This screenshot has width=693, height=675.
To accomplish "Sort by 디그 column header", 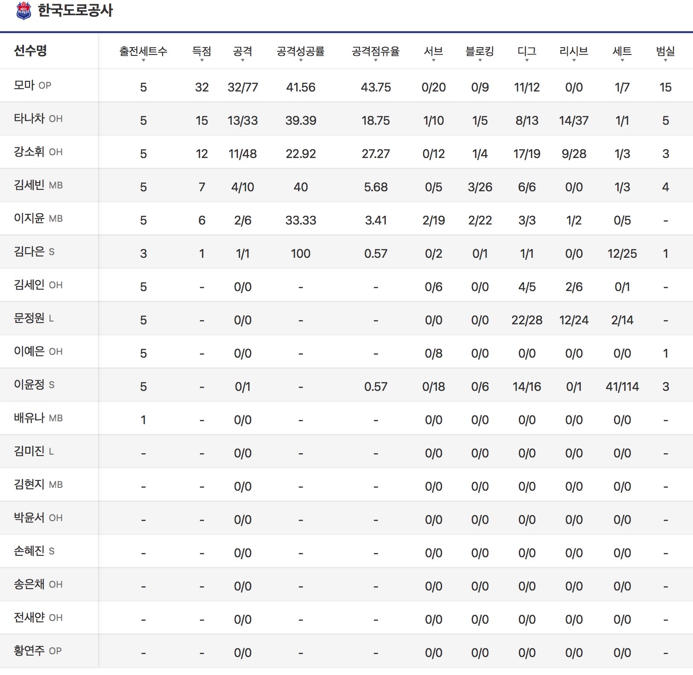I will [527, 52].
